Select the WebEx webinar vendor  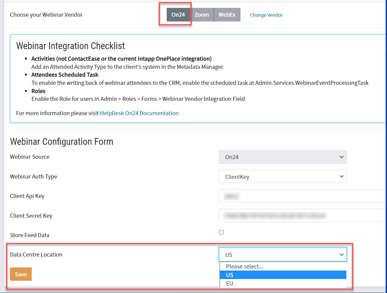227,15
